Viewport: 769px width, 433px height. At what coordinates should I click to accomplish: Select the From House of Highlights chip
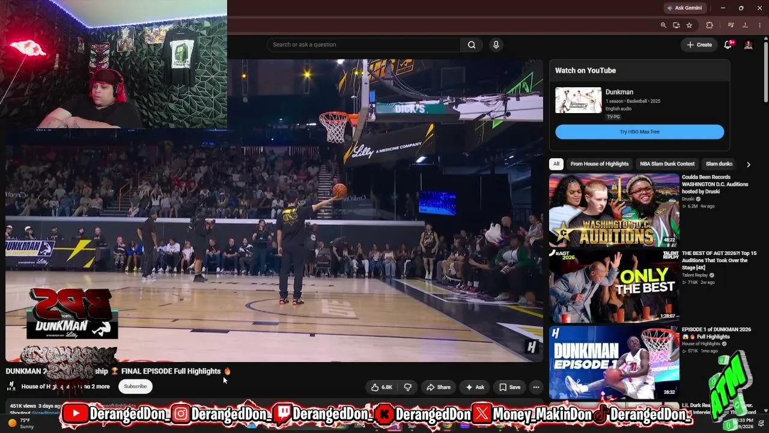[600, 164]
